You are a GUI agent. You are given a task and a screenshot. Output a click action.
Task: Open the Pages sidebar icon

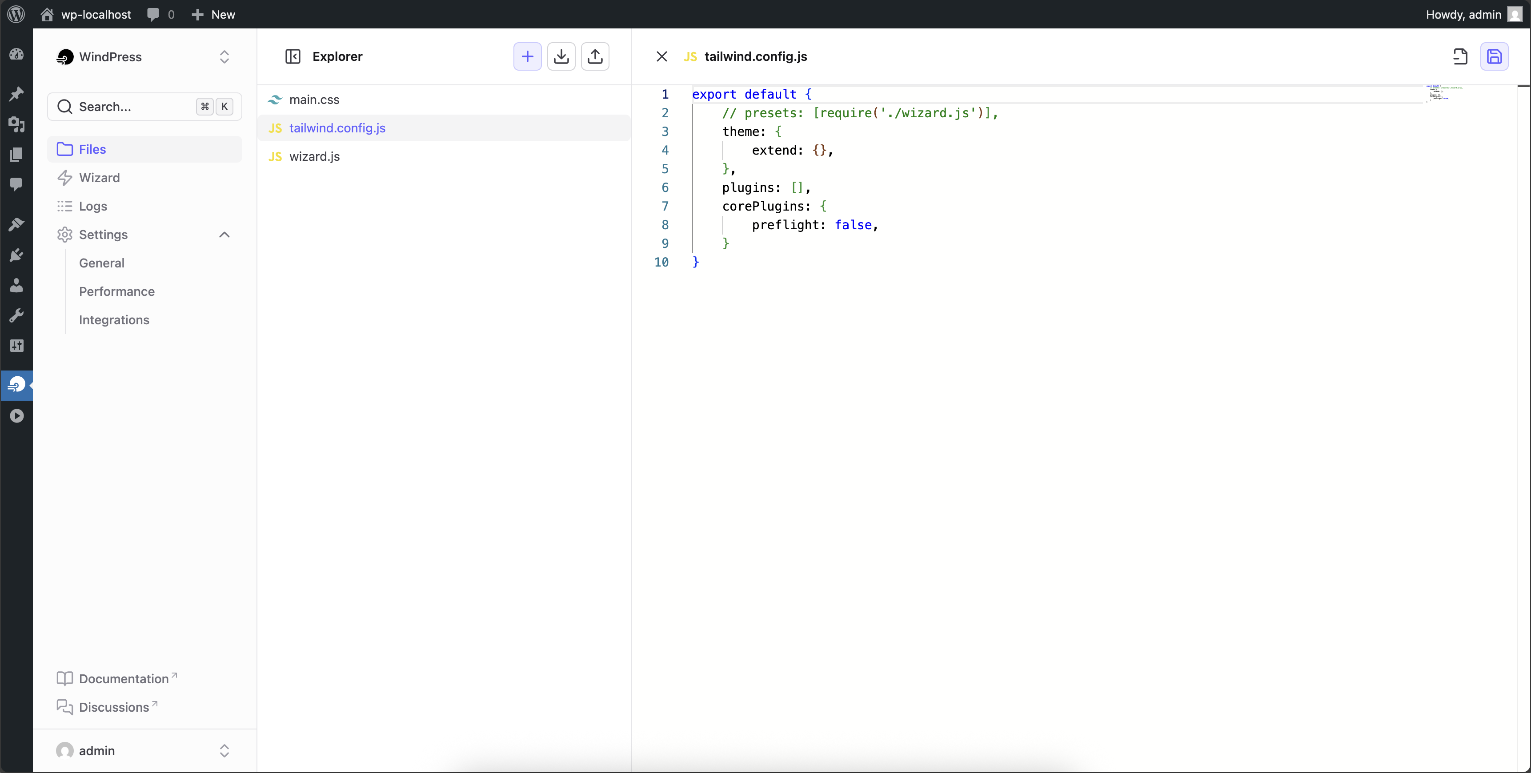[16, 155]
